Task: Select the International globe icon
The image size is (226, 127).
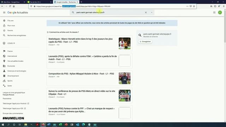Action: click(4, 56)
